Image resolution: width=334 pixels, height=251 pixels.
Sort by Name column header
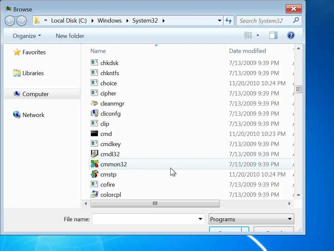(x=98, y=51)
